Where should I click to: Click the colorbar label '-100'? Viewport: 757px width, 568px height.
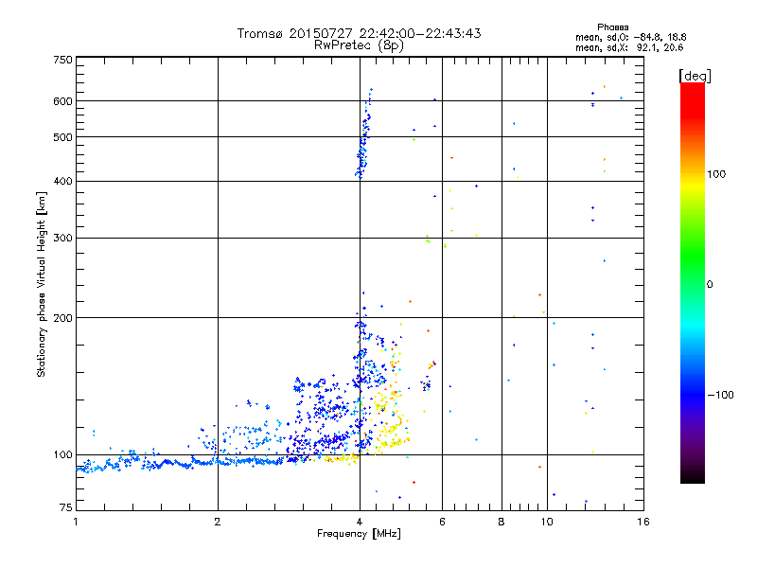720,395
